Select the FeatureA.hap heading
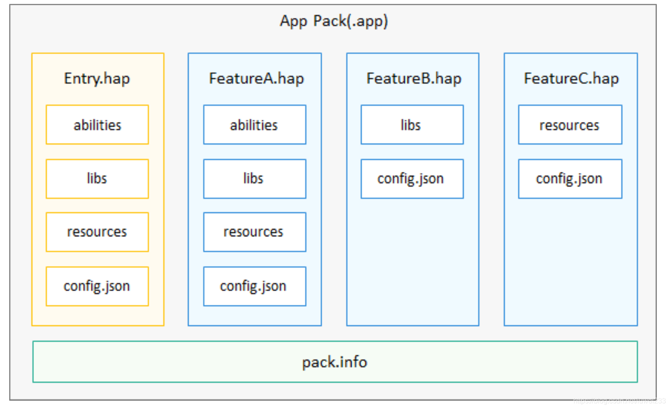 pyautogui.click(x=256, y=79)
